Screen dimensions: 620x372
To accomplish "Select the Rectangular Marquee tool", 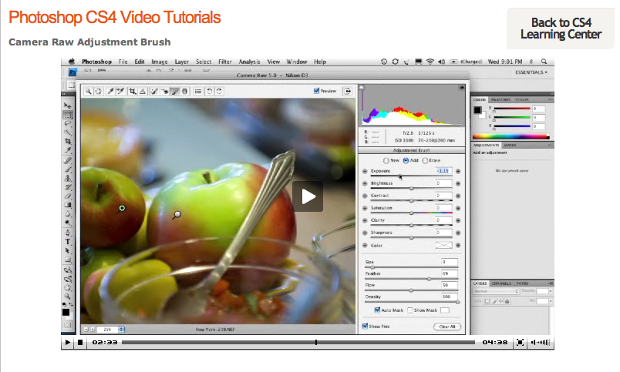I will click(68, 115).
